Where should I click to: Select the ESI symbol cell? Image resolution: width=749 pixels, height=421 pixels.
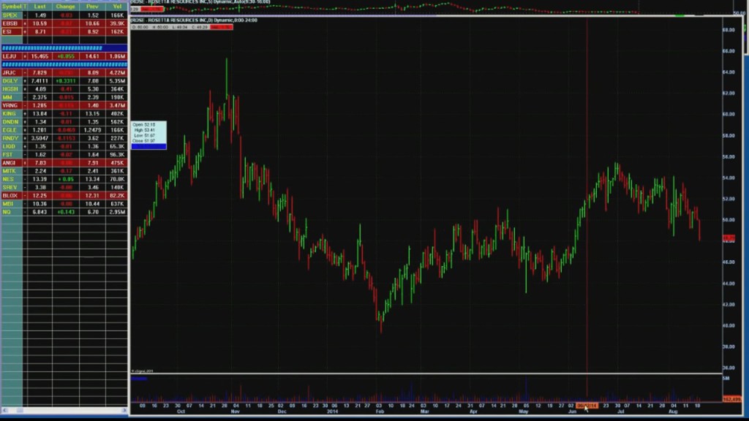pyautogui.click(x=11, y=31)
